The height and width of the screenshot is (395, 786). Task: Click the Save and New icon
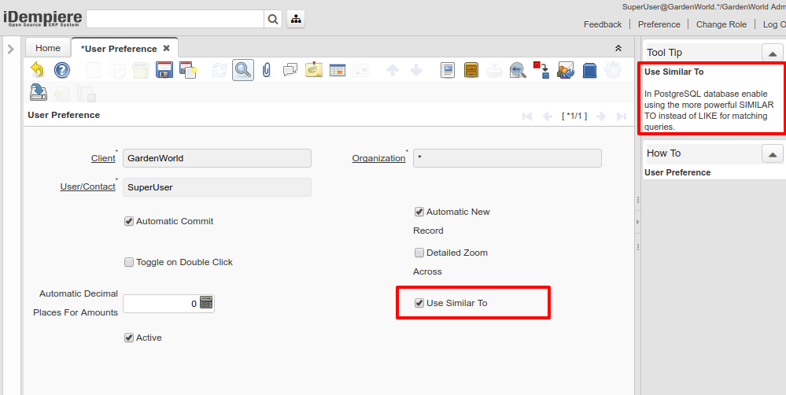(x=187, y=70)
